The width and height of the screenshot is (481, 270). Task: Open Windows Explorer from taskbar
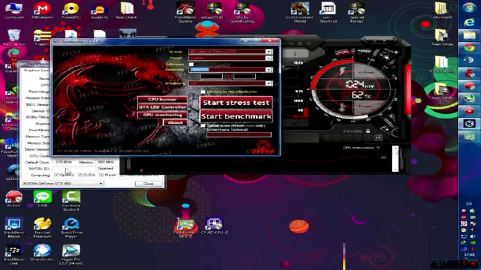(469, 35)
